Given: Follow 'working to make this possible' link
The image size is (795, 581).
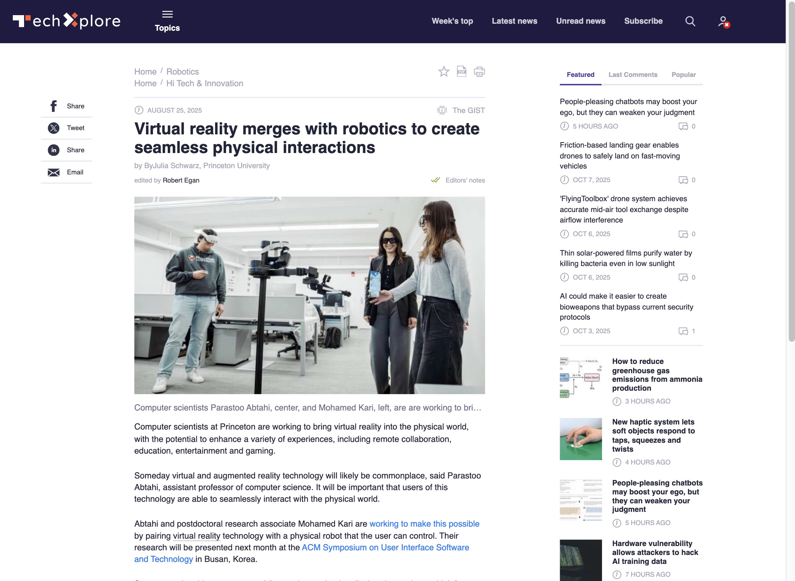Looking at the screenshot, I should click(x=424, y=524).
